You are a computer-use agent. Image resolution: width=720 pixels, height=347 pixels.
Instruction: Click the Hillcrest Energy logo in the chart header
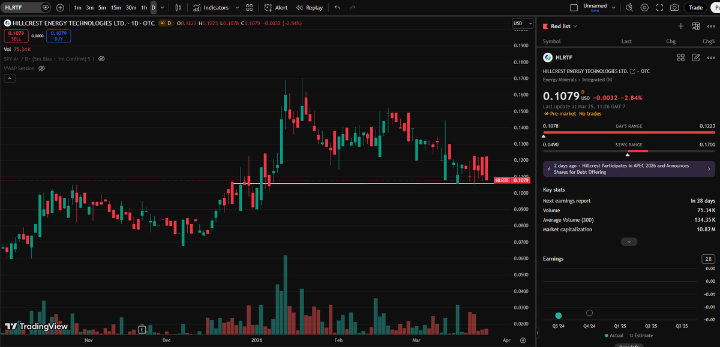tap(7, 23)
